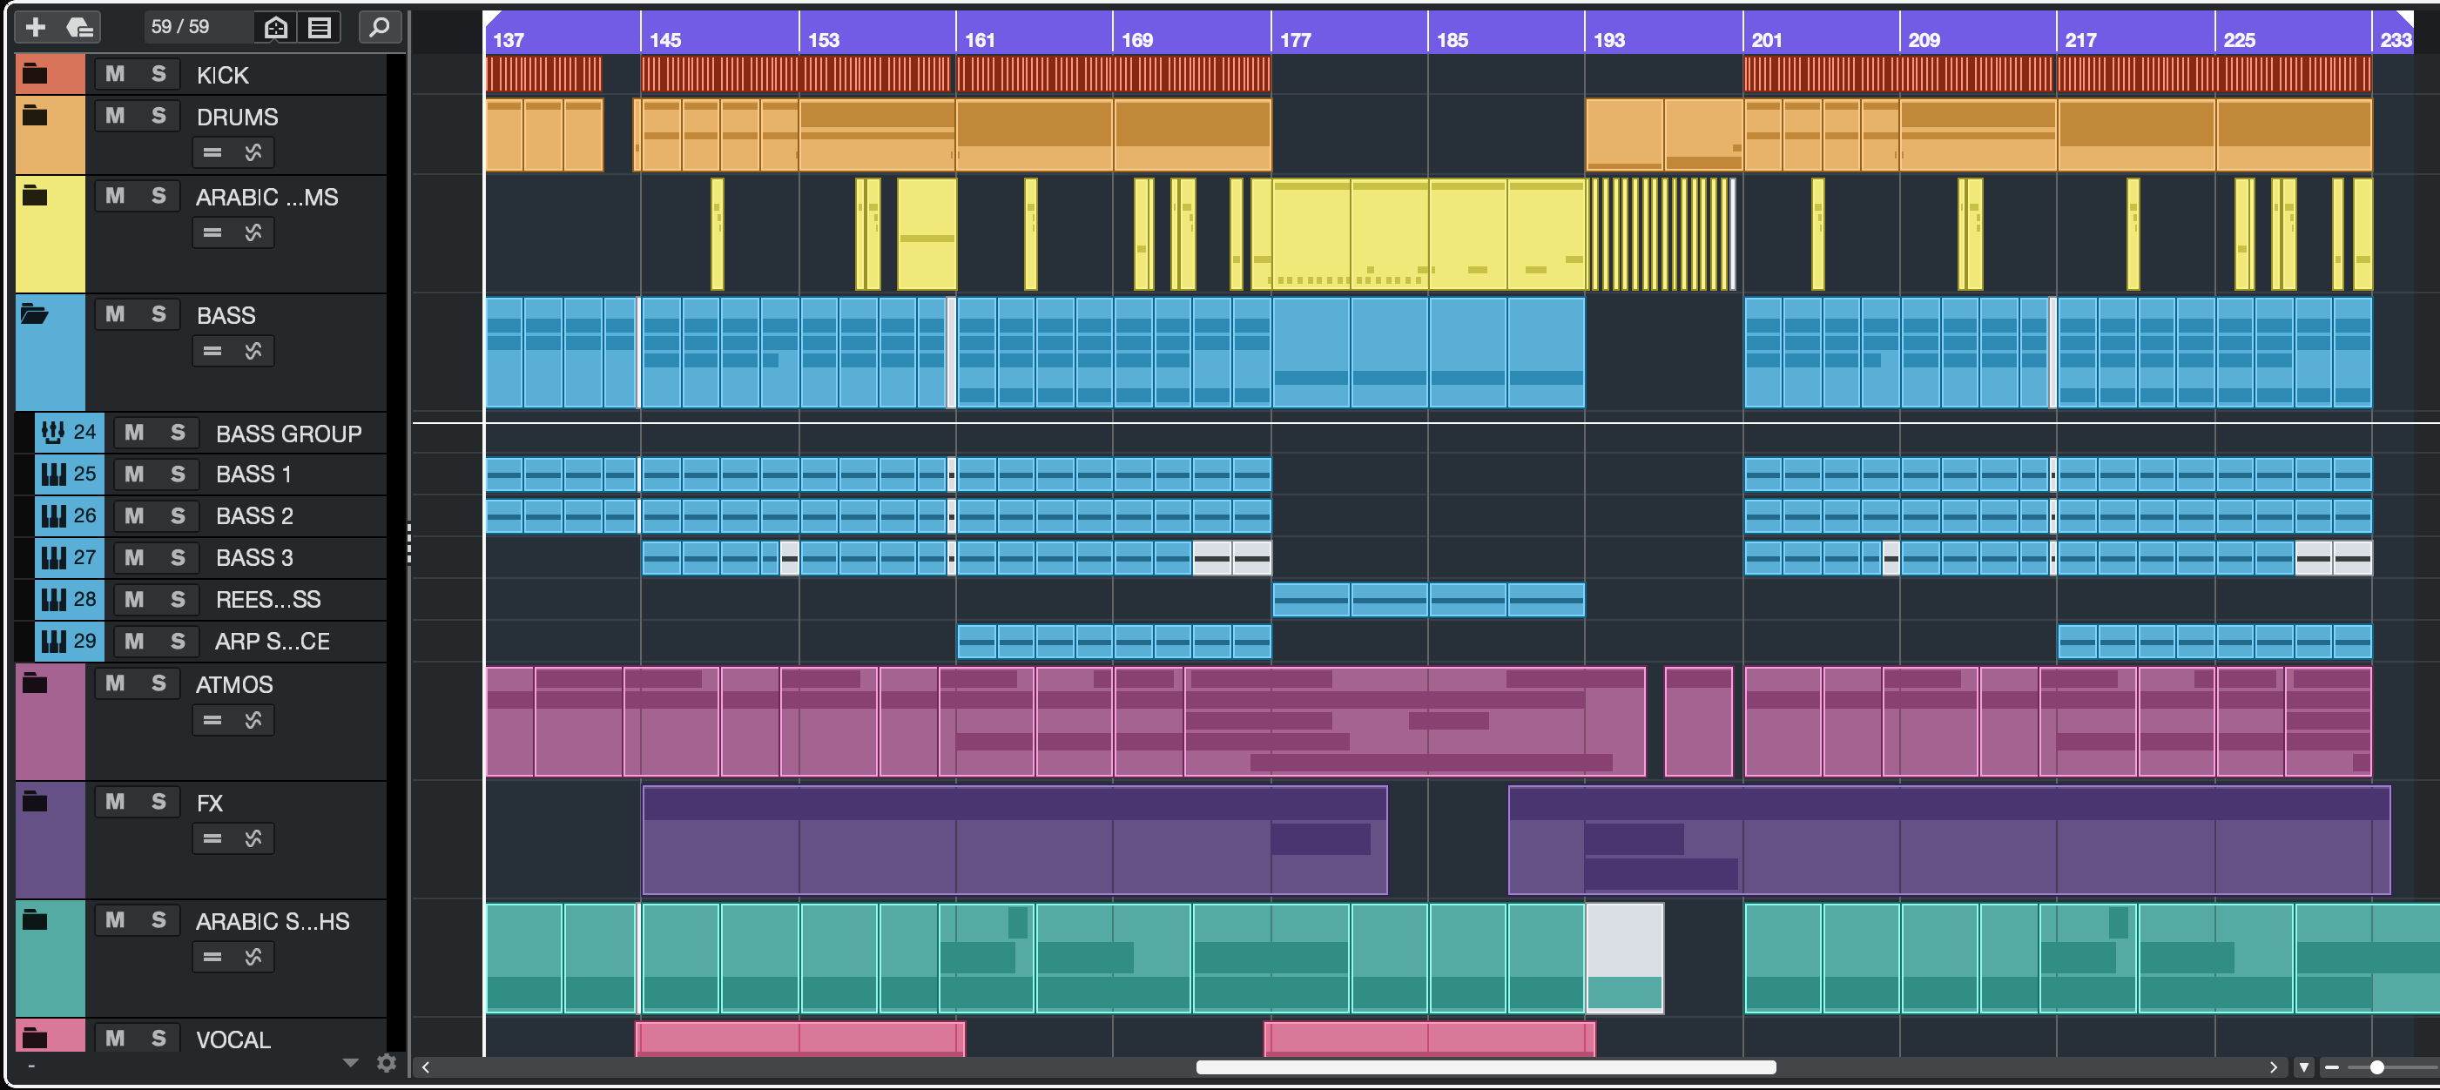Open the track list settings gear
The height and width of the screenshot is (1090, 2440).
pos(387,1062)
